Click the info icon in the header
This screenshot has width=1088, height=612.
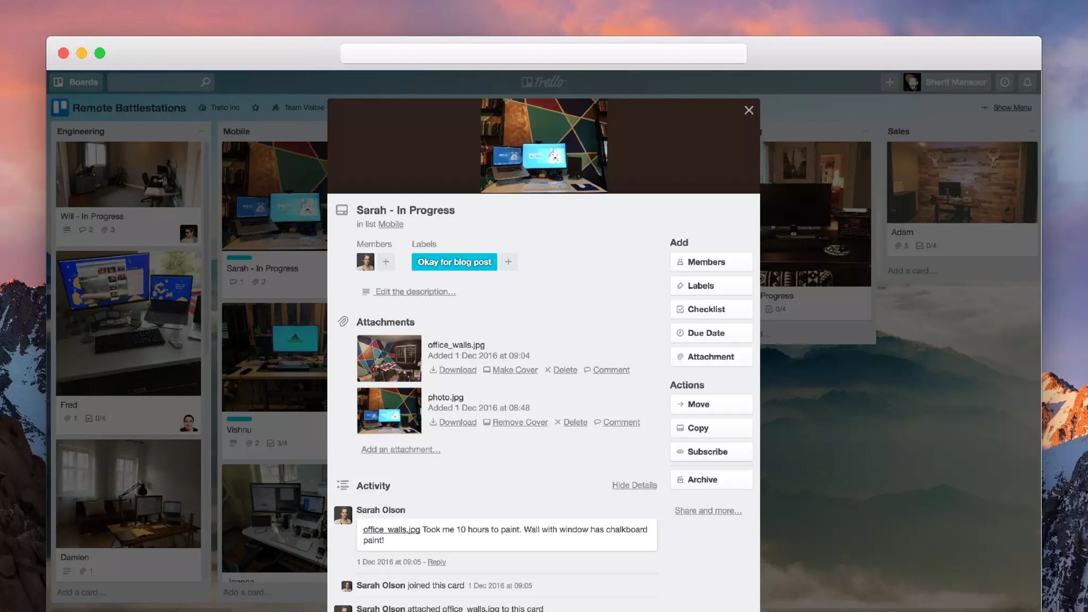click(1005, 82)
